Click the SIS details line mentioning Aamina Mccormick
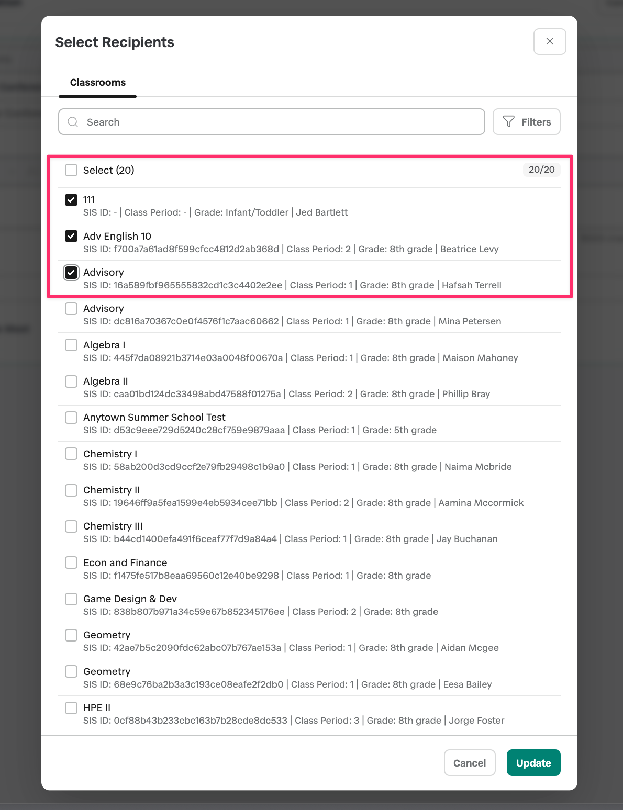This screenshot has width=623, height=810. pyautogui.click(x=303, y=503)
